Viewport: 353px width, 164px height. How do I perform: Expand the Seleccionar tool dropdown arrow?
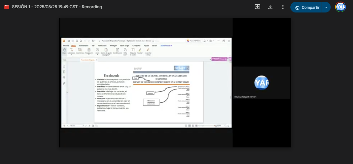point(71,55)
